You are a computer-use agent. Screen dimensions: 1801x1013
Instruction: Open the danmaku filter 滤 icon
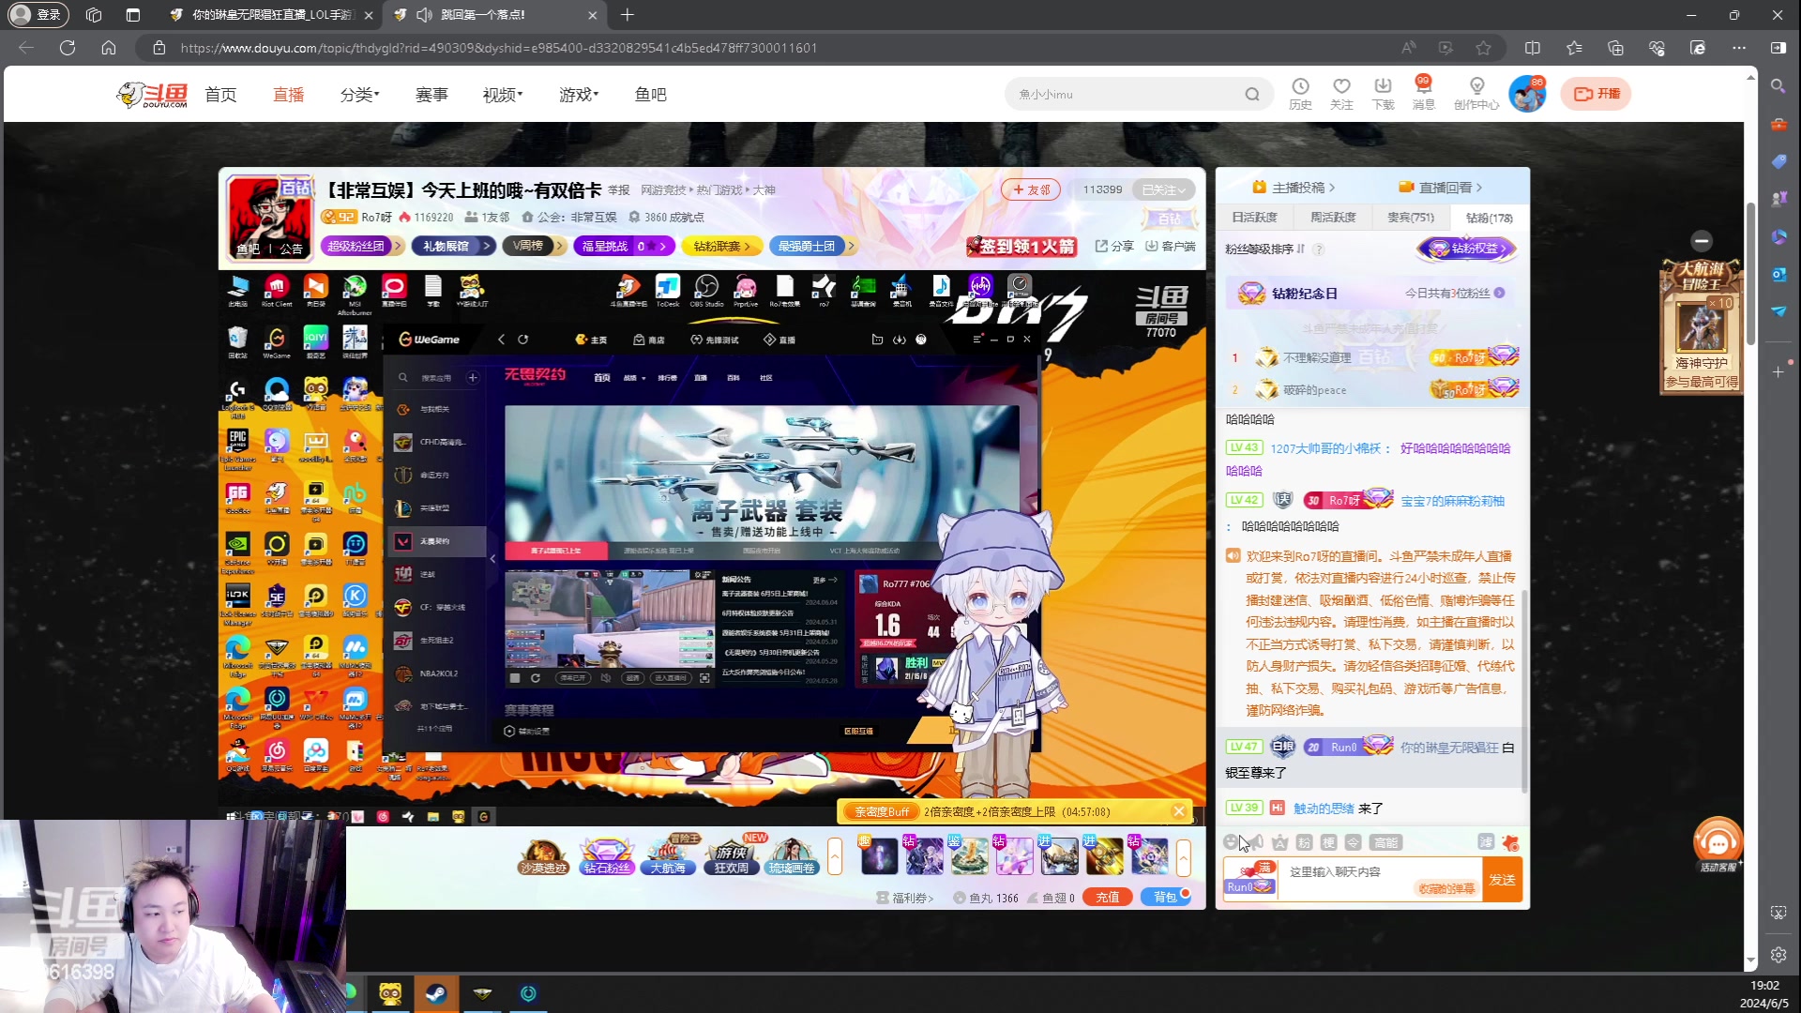click(1487, 842)
